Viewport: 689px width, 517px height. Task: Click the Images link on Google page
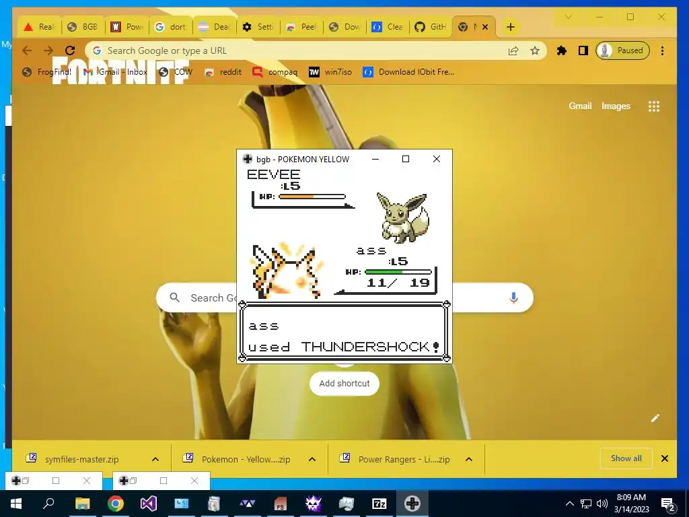(616, 106)
